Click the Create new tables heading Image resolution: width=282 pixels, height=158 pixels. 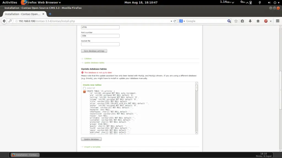click(x=92, y=85)
